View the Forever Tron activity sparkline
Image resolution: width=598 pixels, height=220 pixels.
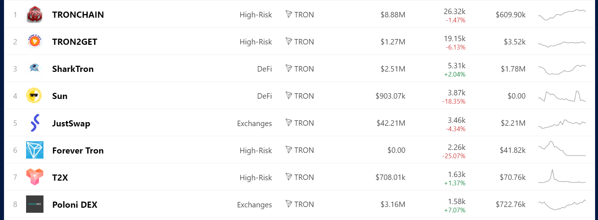pos(562,149)
